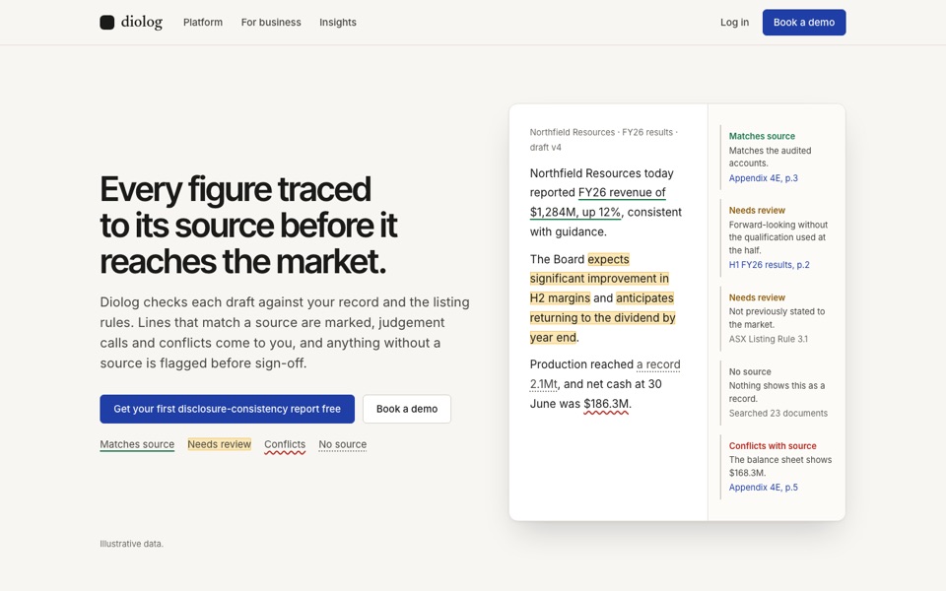Open the Appendix 4E, p.3 source link

tap(763, 178)
